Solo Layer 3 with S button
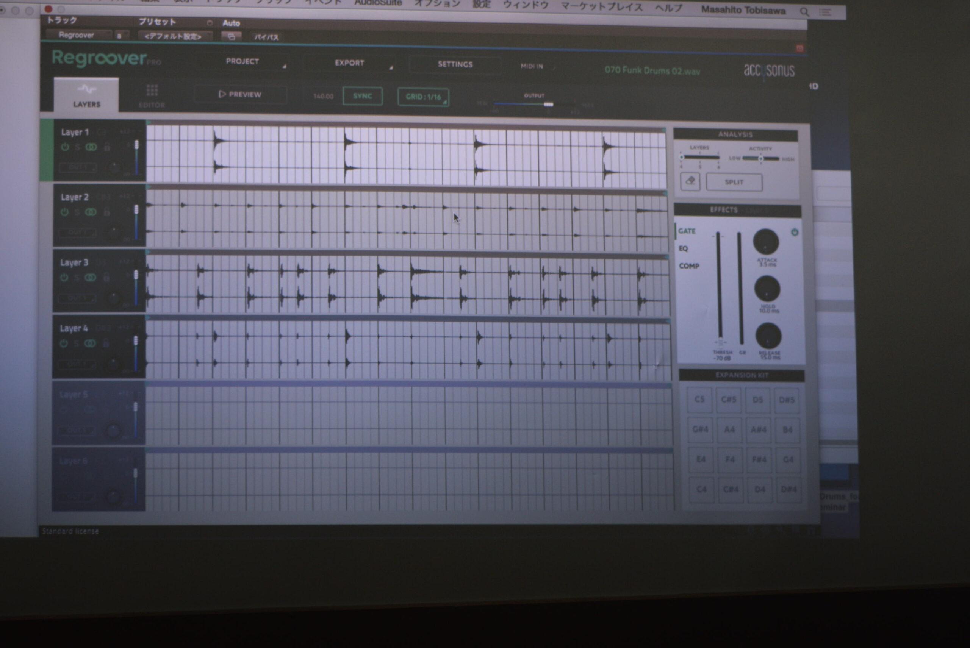 point(77,278)
